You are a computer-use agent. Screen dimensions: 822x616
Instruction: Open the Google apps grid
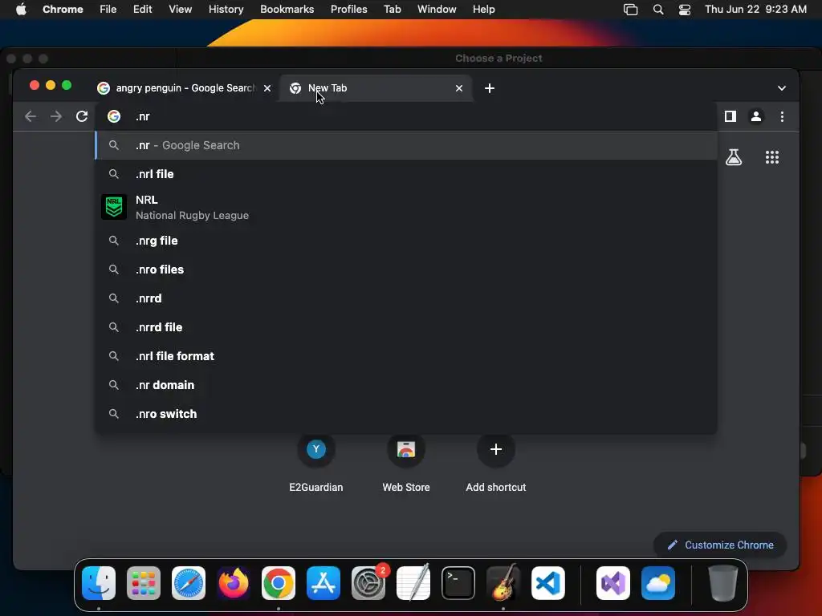pos(772,156)
